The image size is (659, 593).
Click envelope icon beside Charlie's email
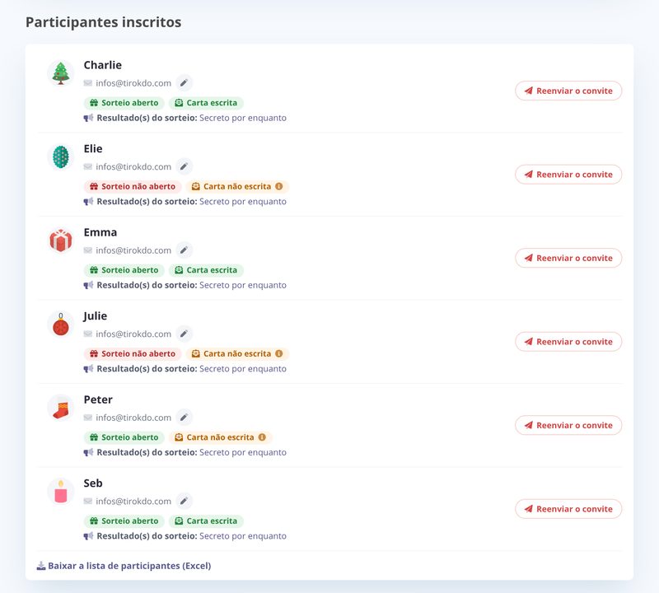click(88, 83)
